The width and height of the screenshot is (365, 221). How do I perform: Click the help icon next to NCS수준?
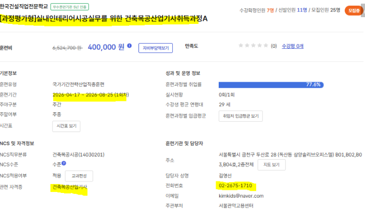pyautogui.click(x=64, y=163)
